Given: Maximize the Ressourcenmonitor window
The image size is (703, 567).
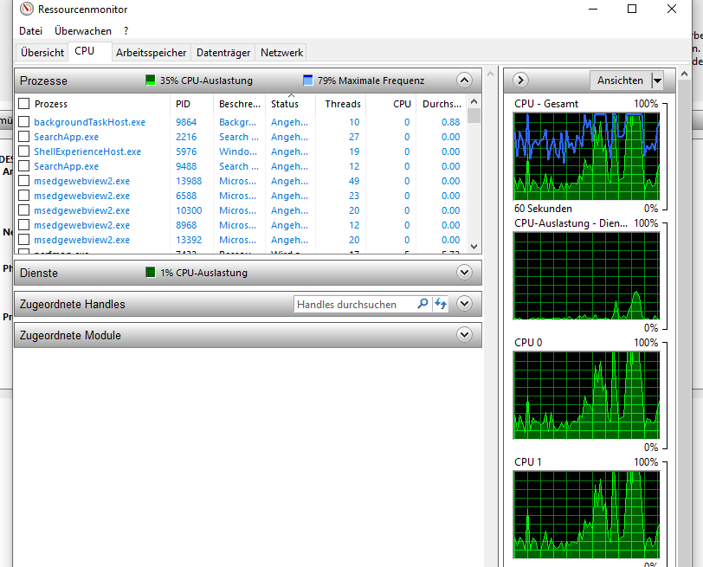Looking at the screenshot, I should point(632,9).
